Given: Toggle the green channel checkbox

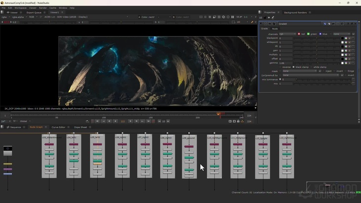Looking at the screenshot, I should [x=308, y=34].
